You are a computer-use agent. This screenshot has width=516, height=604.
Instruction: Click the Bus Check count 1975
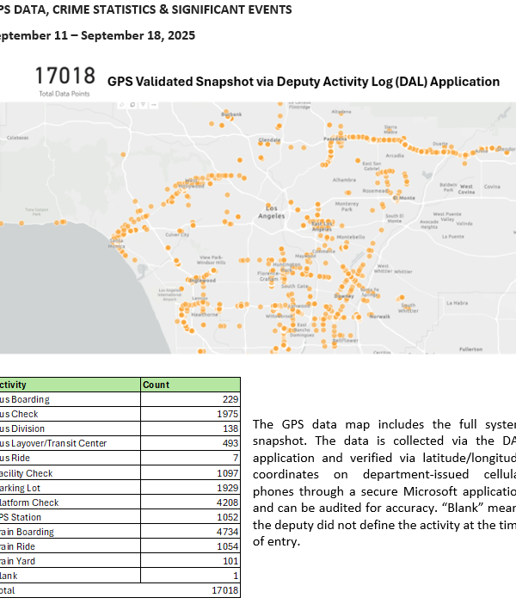point(224,414)
